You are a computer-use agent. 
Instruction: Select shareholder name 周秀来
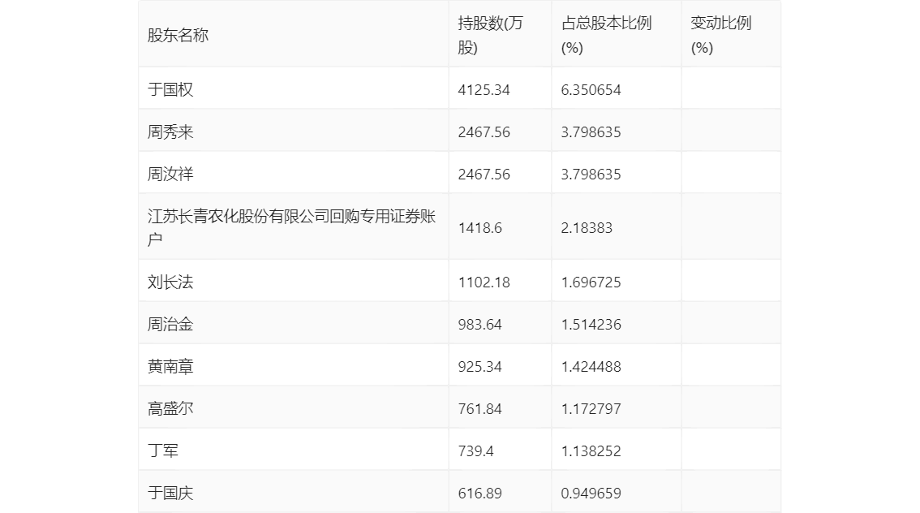170,131
